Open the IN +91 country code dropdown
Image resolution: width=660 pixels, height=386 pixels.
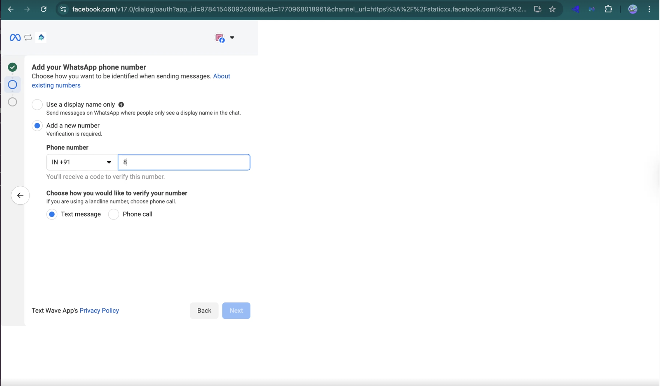click(82, 162)
